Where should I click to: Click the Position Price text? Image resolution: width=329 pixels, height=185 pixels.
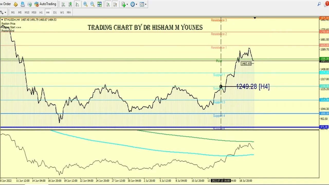[x=8, y=24]
